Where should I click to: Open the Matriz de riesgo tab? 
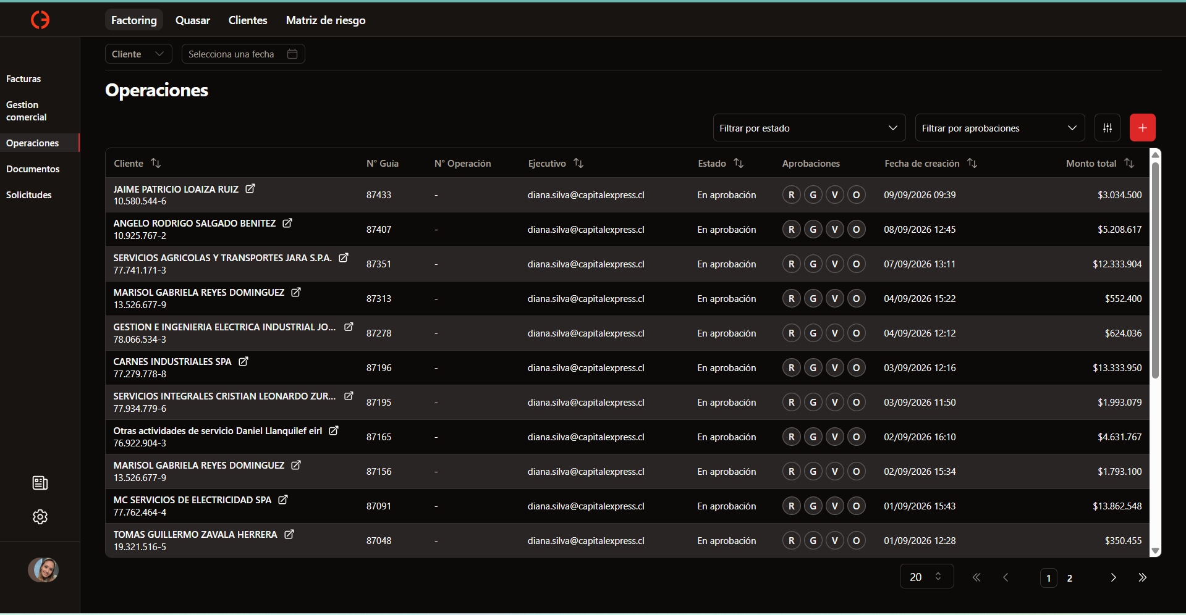pyautogui.click(x=326, y=20)
